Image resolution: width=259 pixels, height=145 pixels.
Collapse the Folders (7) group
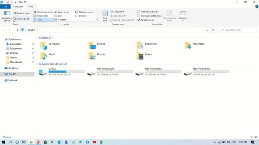pos(37,37)
